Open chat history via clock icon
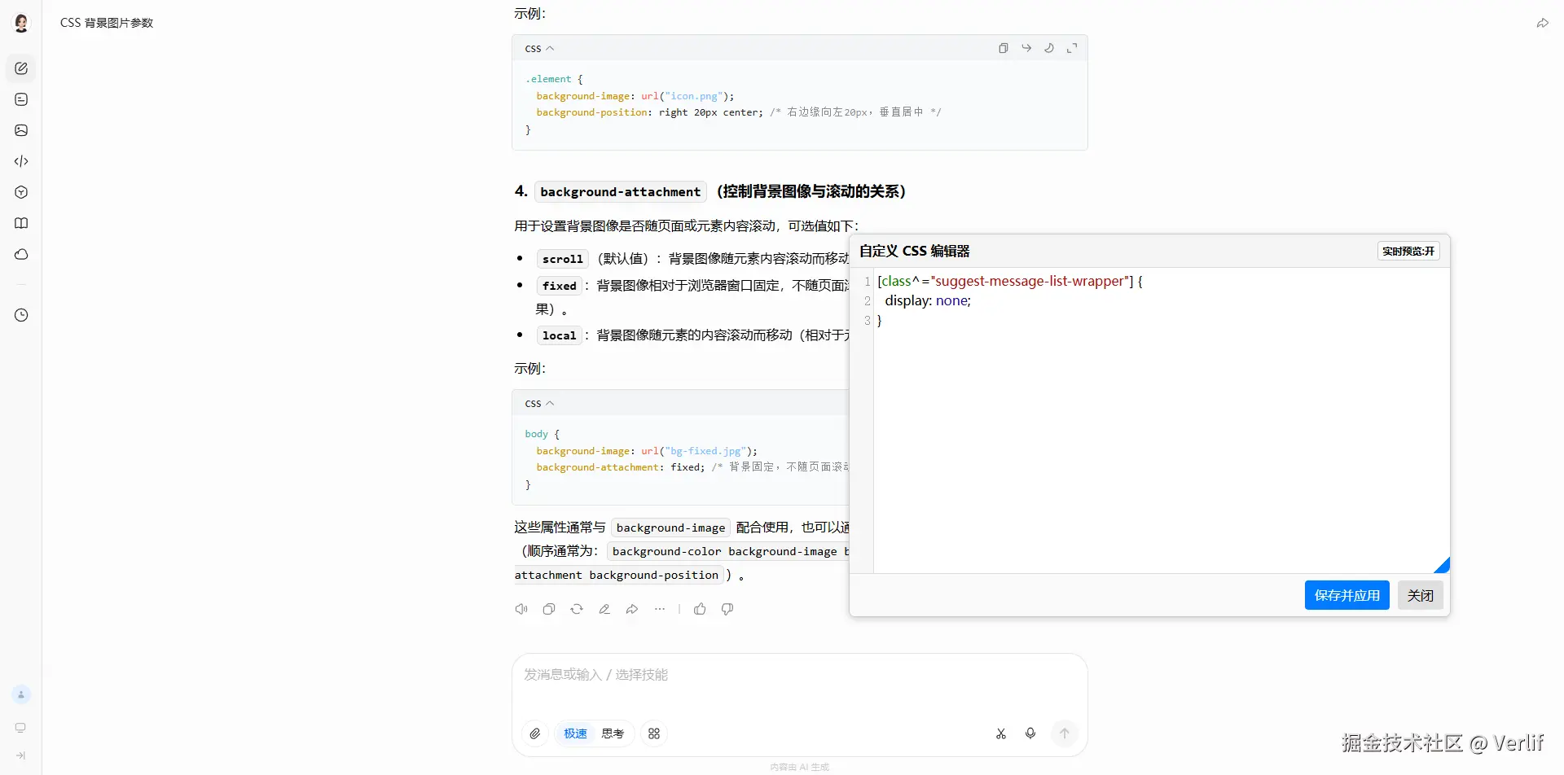 point(21,315)
